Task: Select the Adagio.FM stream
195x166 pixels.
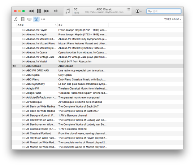Action: click(x=97, y=88)
